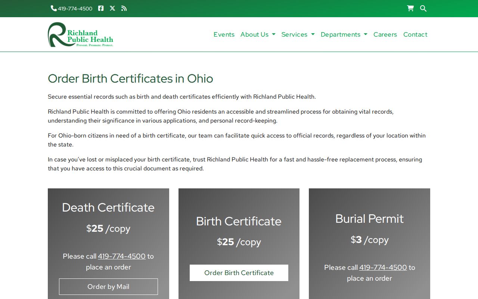This screenshot has width=478, height=299.
Task: Click the Order by Mail button
Action: pyautogui.click(x=108, y=287)
